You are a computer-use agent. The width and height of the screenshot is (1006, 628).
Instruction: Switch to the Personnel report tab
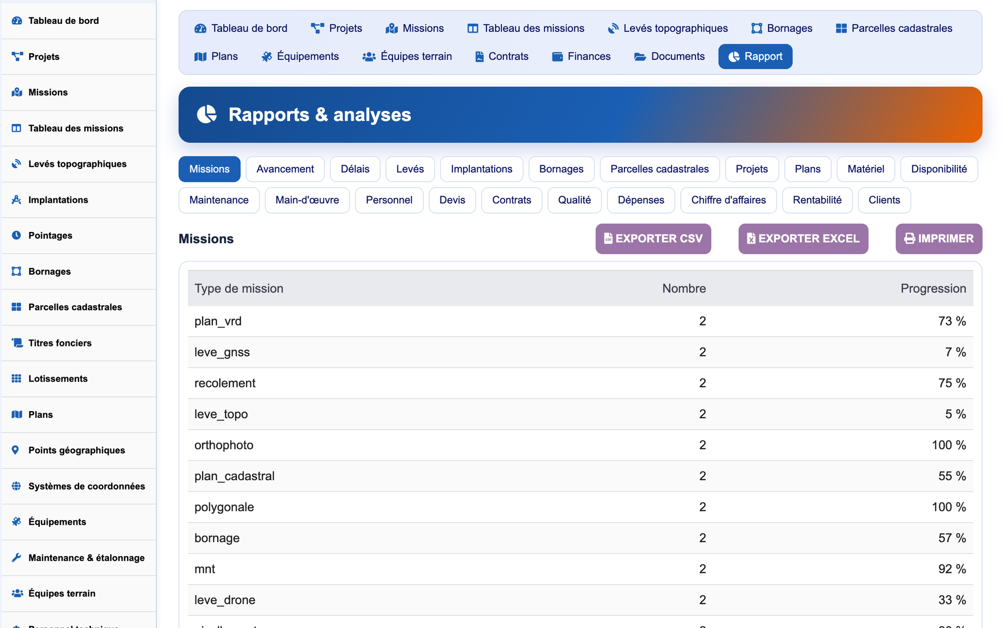(x=389, y=200)
